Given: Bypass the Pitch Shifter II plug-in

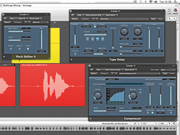Looking at the screenshot, I should tap(7, 22).
